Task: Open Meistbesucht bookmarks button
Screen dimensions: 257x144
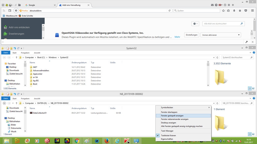Action: [x=10, y=16]
